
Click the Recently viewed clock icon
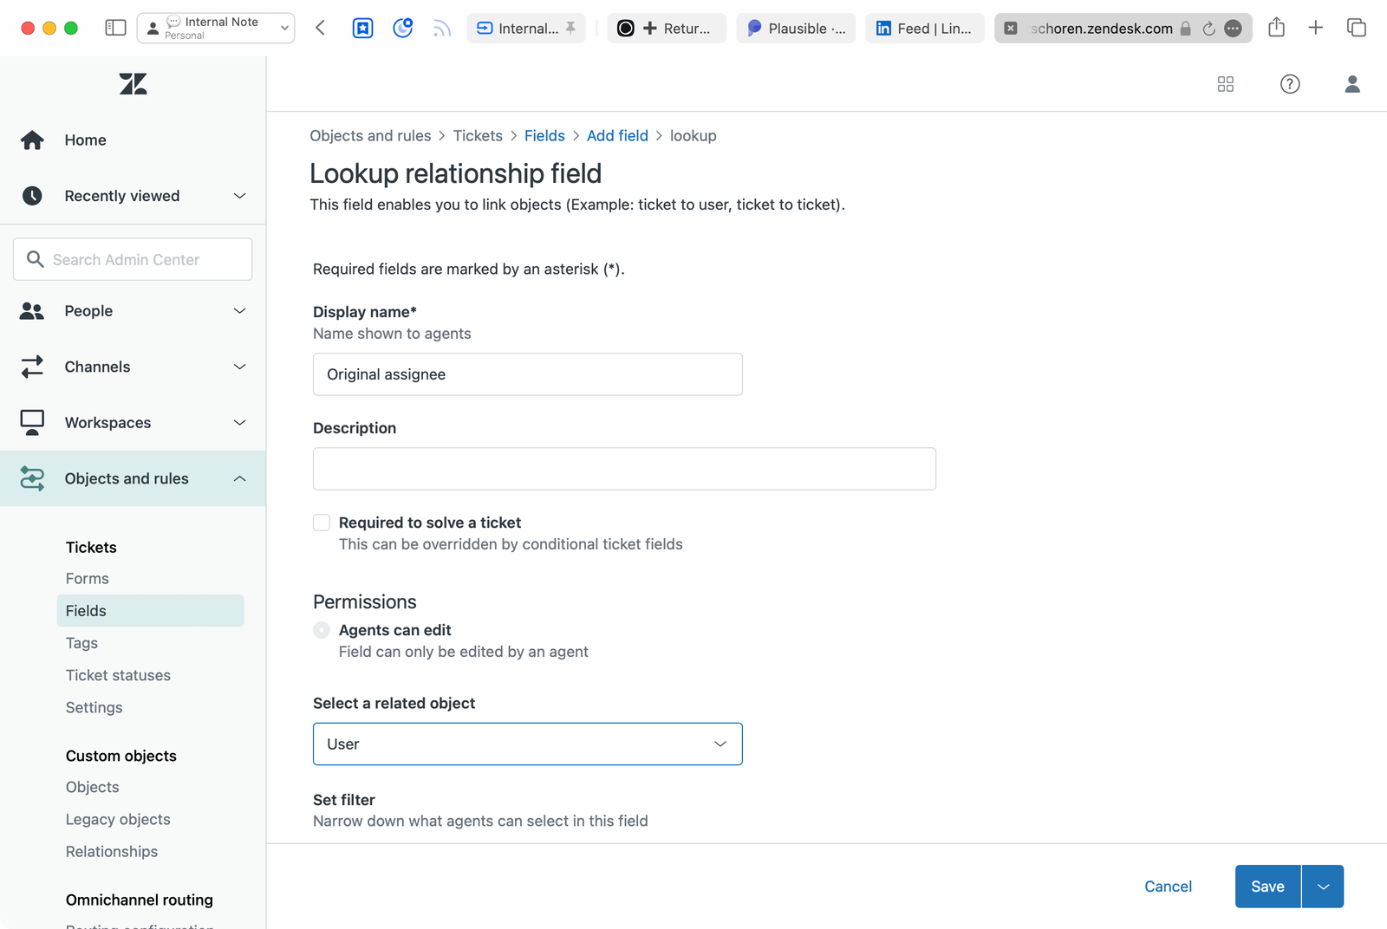pyautogui.click(x=32, y=196)
